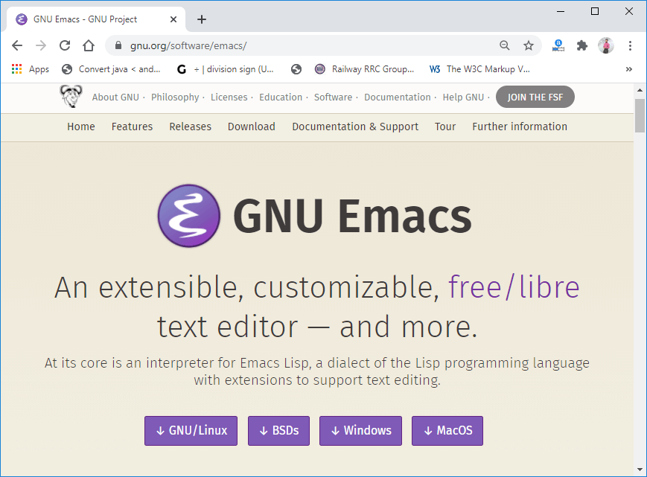Open the Apps grid shortcut

(30, 69)
